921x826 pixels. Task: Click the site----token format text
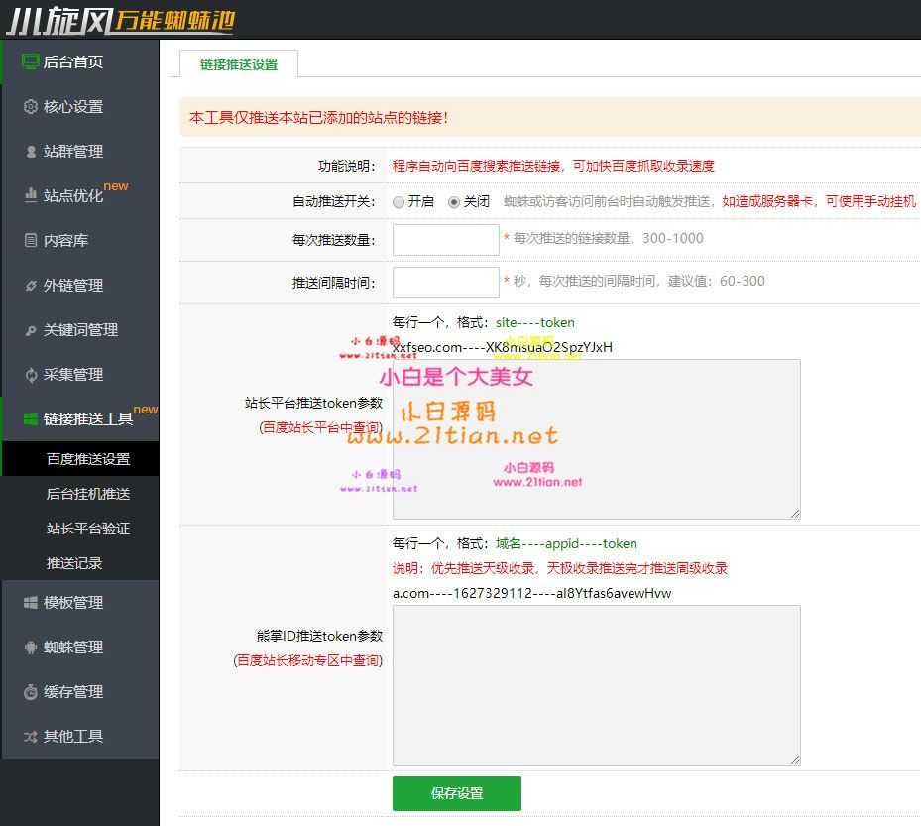click(x=535, y=322)
